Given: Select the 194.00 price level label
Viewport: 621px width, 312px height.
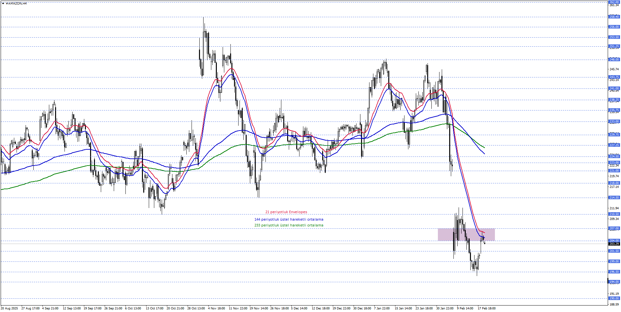Looking at the screenshot, I should click(614, 282).
